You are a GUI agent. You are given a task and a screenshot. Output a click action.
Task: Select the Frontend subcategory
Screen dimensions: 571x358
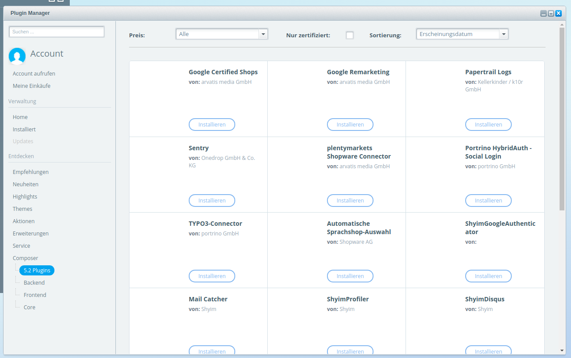point(35,295)
